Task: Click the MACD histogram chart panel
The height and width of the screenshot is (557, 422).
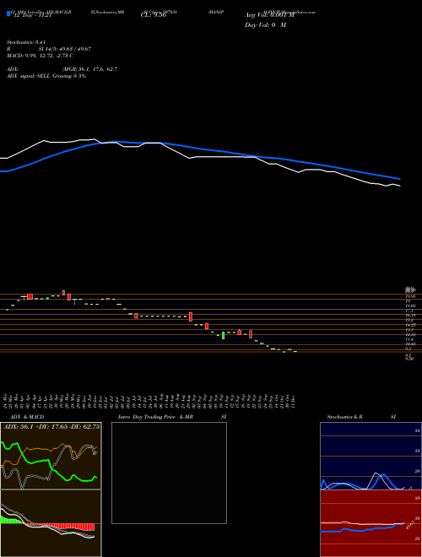Action: 51,523
